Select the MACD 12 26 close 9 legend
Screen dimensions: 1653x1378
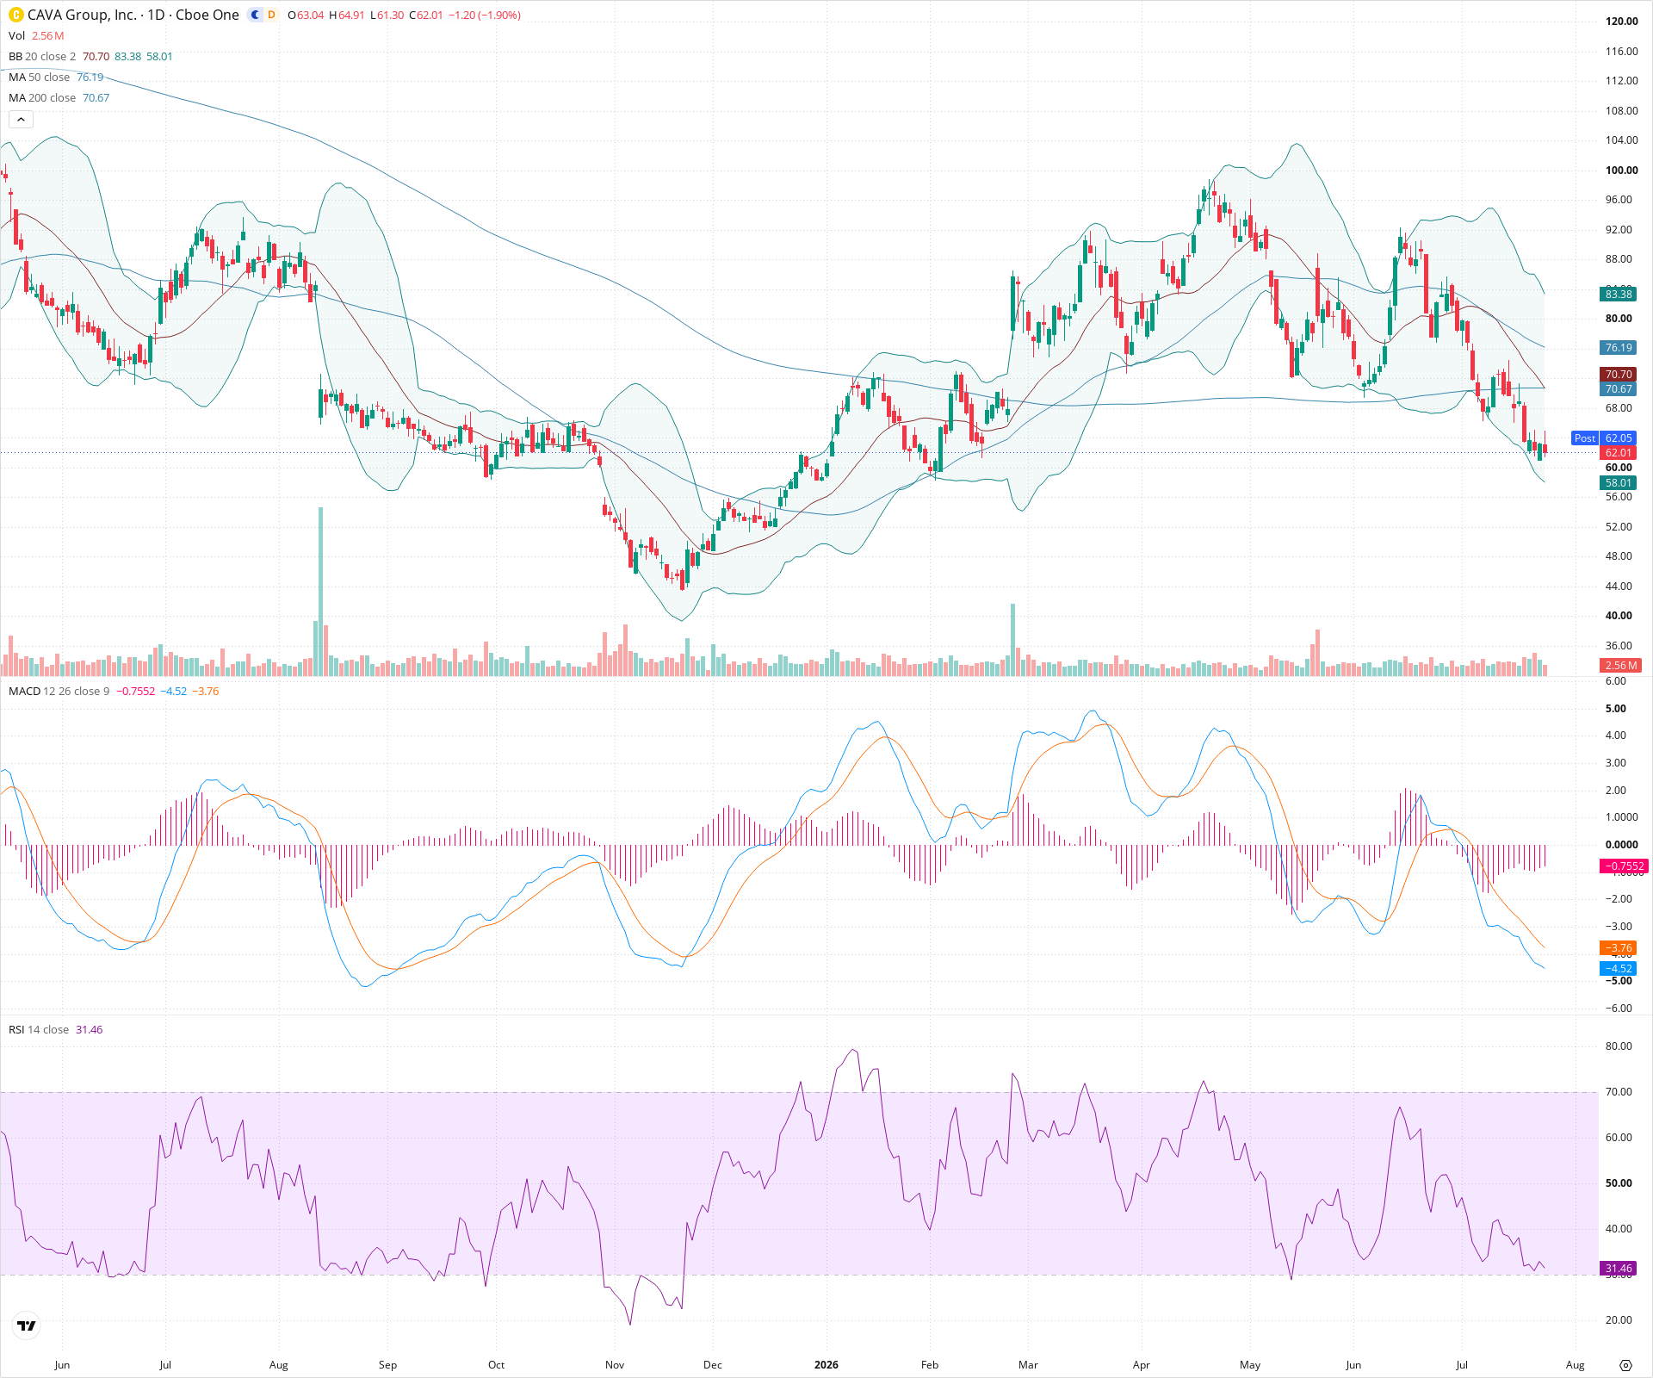pos(59,691)
